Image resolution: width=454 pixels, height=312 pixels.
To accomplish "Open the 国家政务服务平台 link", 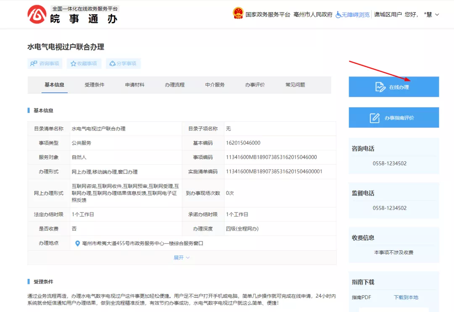I will click(268, 15).
